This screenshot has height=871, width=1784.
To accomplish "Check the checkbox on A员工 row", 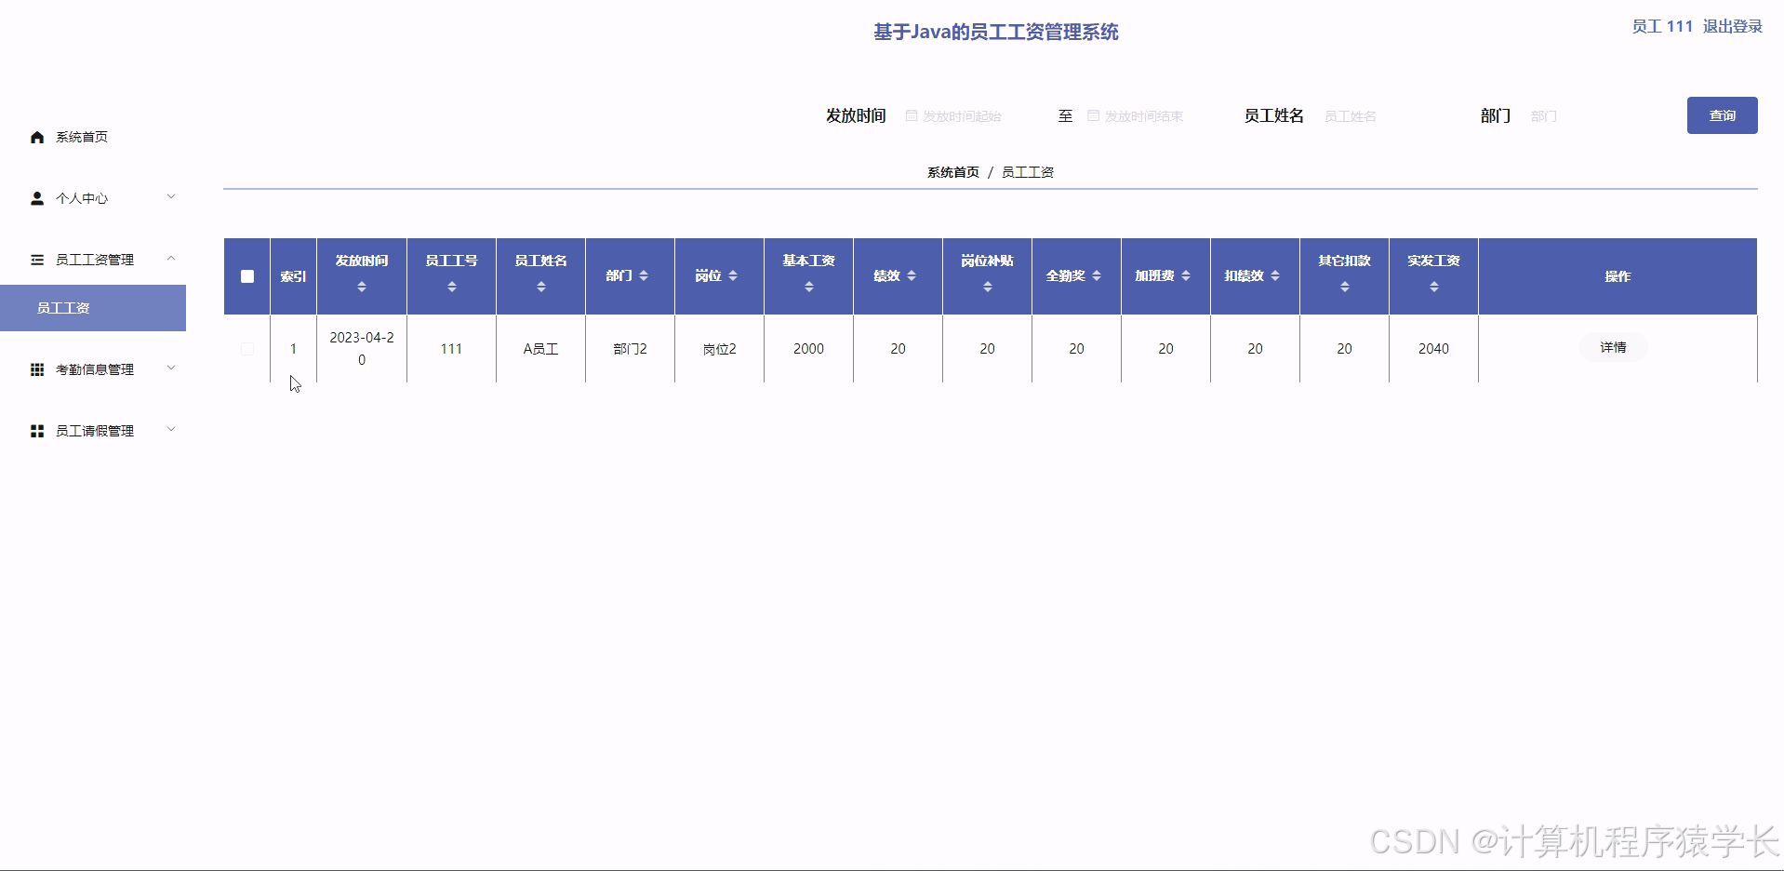I will coord(246,349).
